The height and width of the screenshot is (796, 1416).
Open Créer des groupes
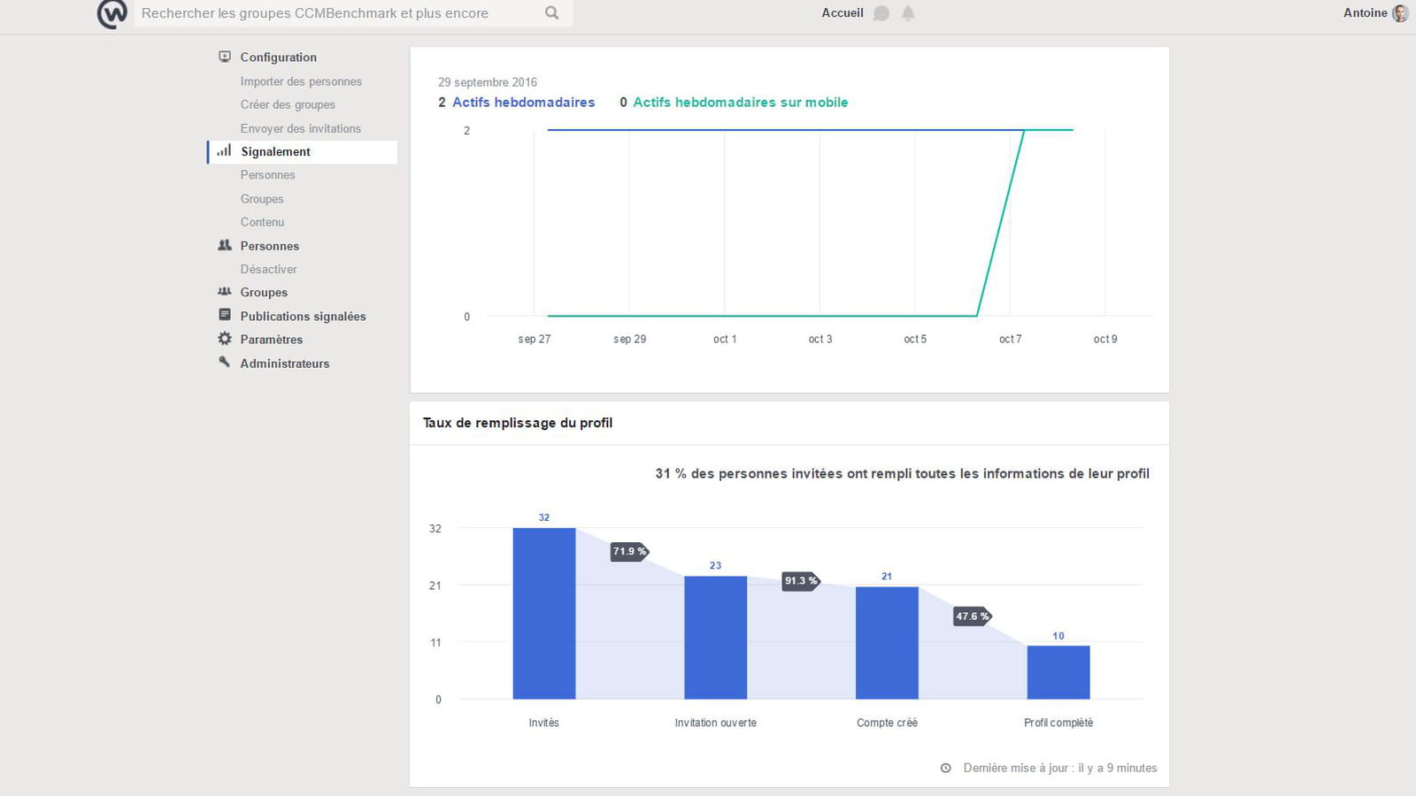tap(288, 104)
